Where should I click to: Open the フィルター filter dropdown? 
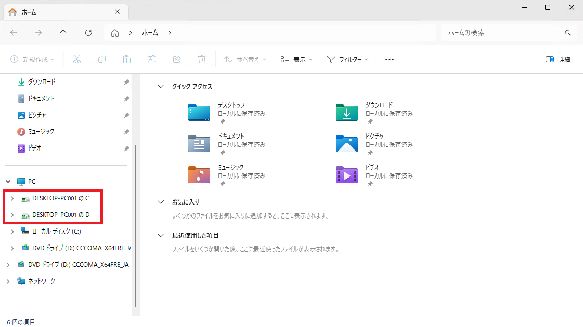347,59
